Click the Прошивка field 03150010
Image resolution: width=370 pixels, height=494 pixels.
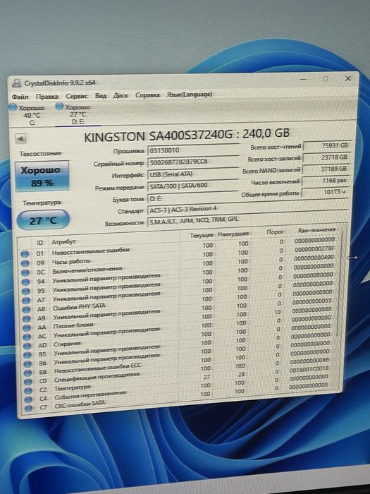tap(193, 150)
